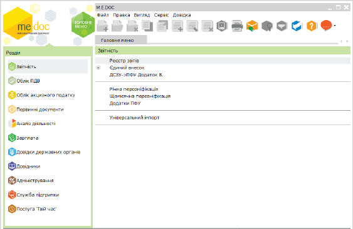Open the Довідки державних органів section
The width and height of the screenshot is (353, 229).
(x=48, y=152)
